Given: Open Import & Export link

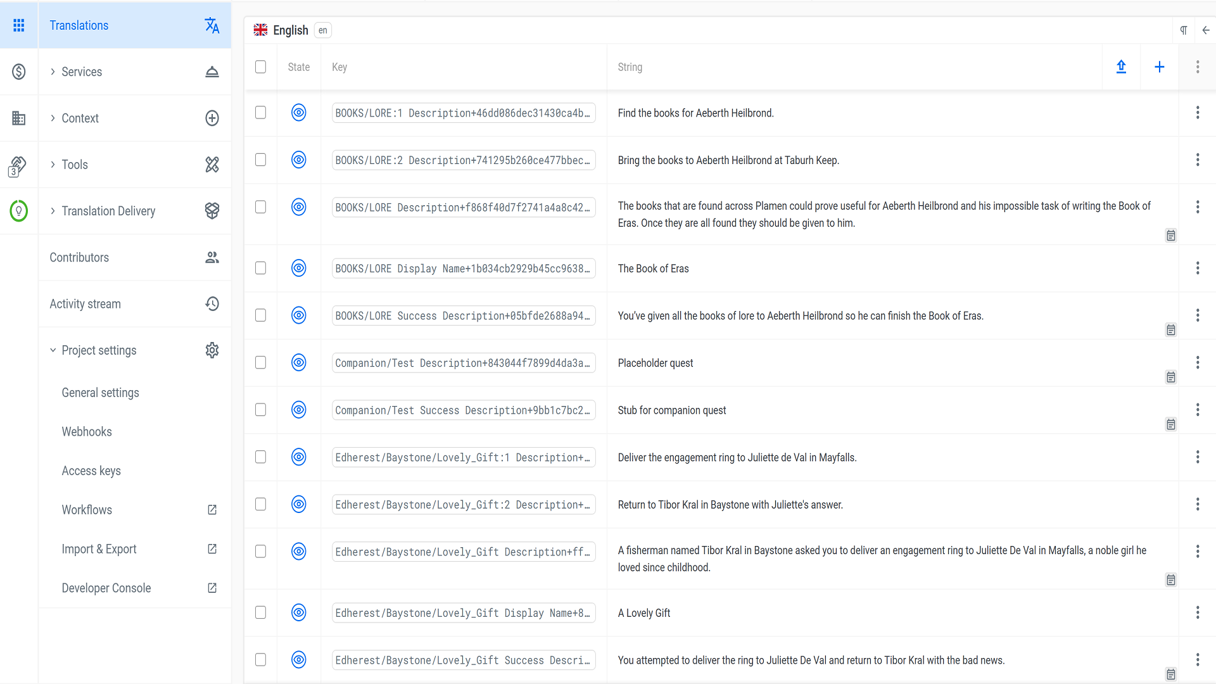Looking at the screenshot, I should tap(99, 549).
